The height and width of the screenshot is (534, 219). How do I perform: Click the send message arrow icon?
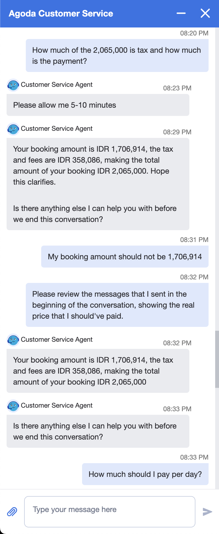click(x=207, y=512)
